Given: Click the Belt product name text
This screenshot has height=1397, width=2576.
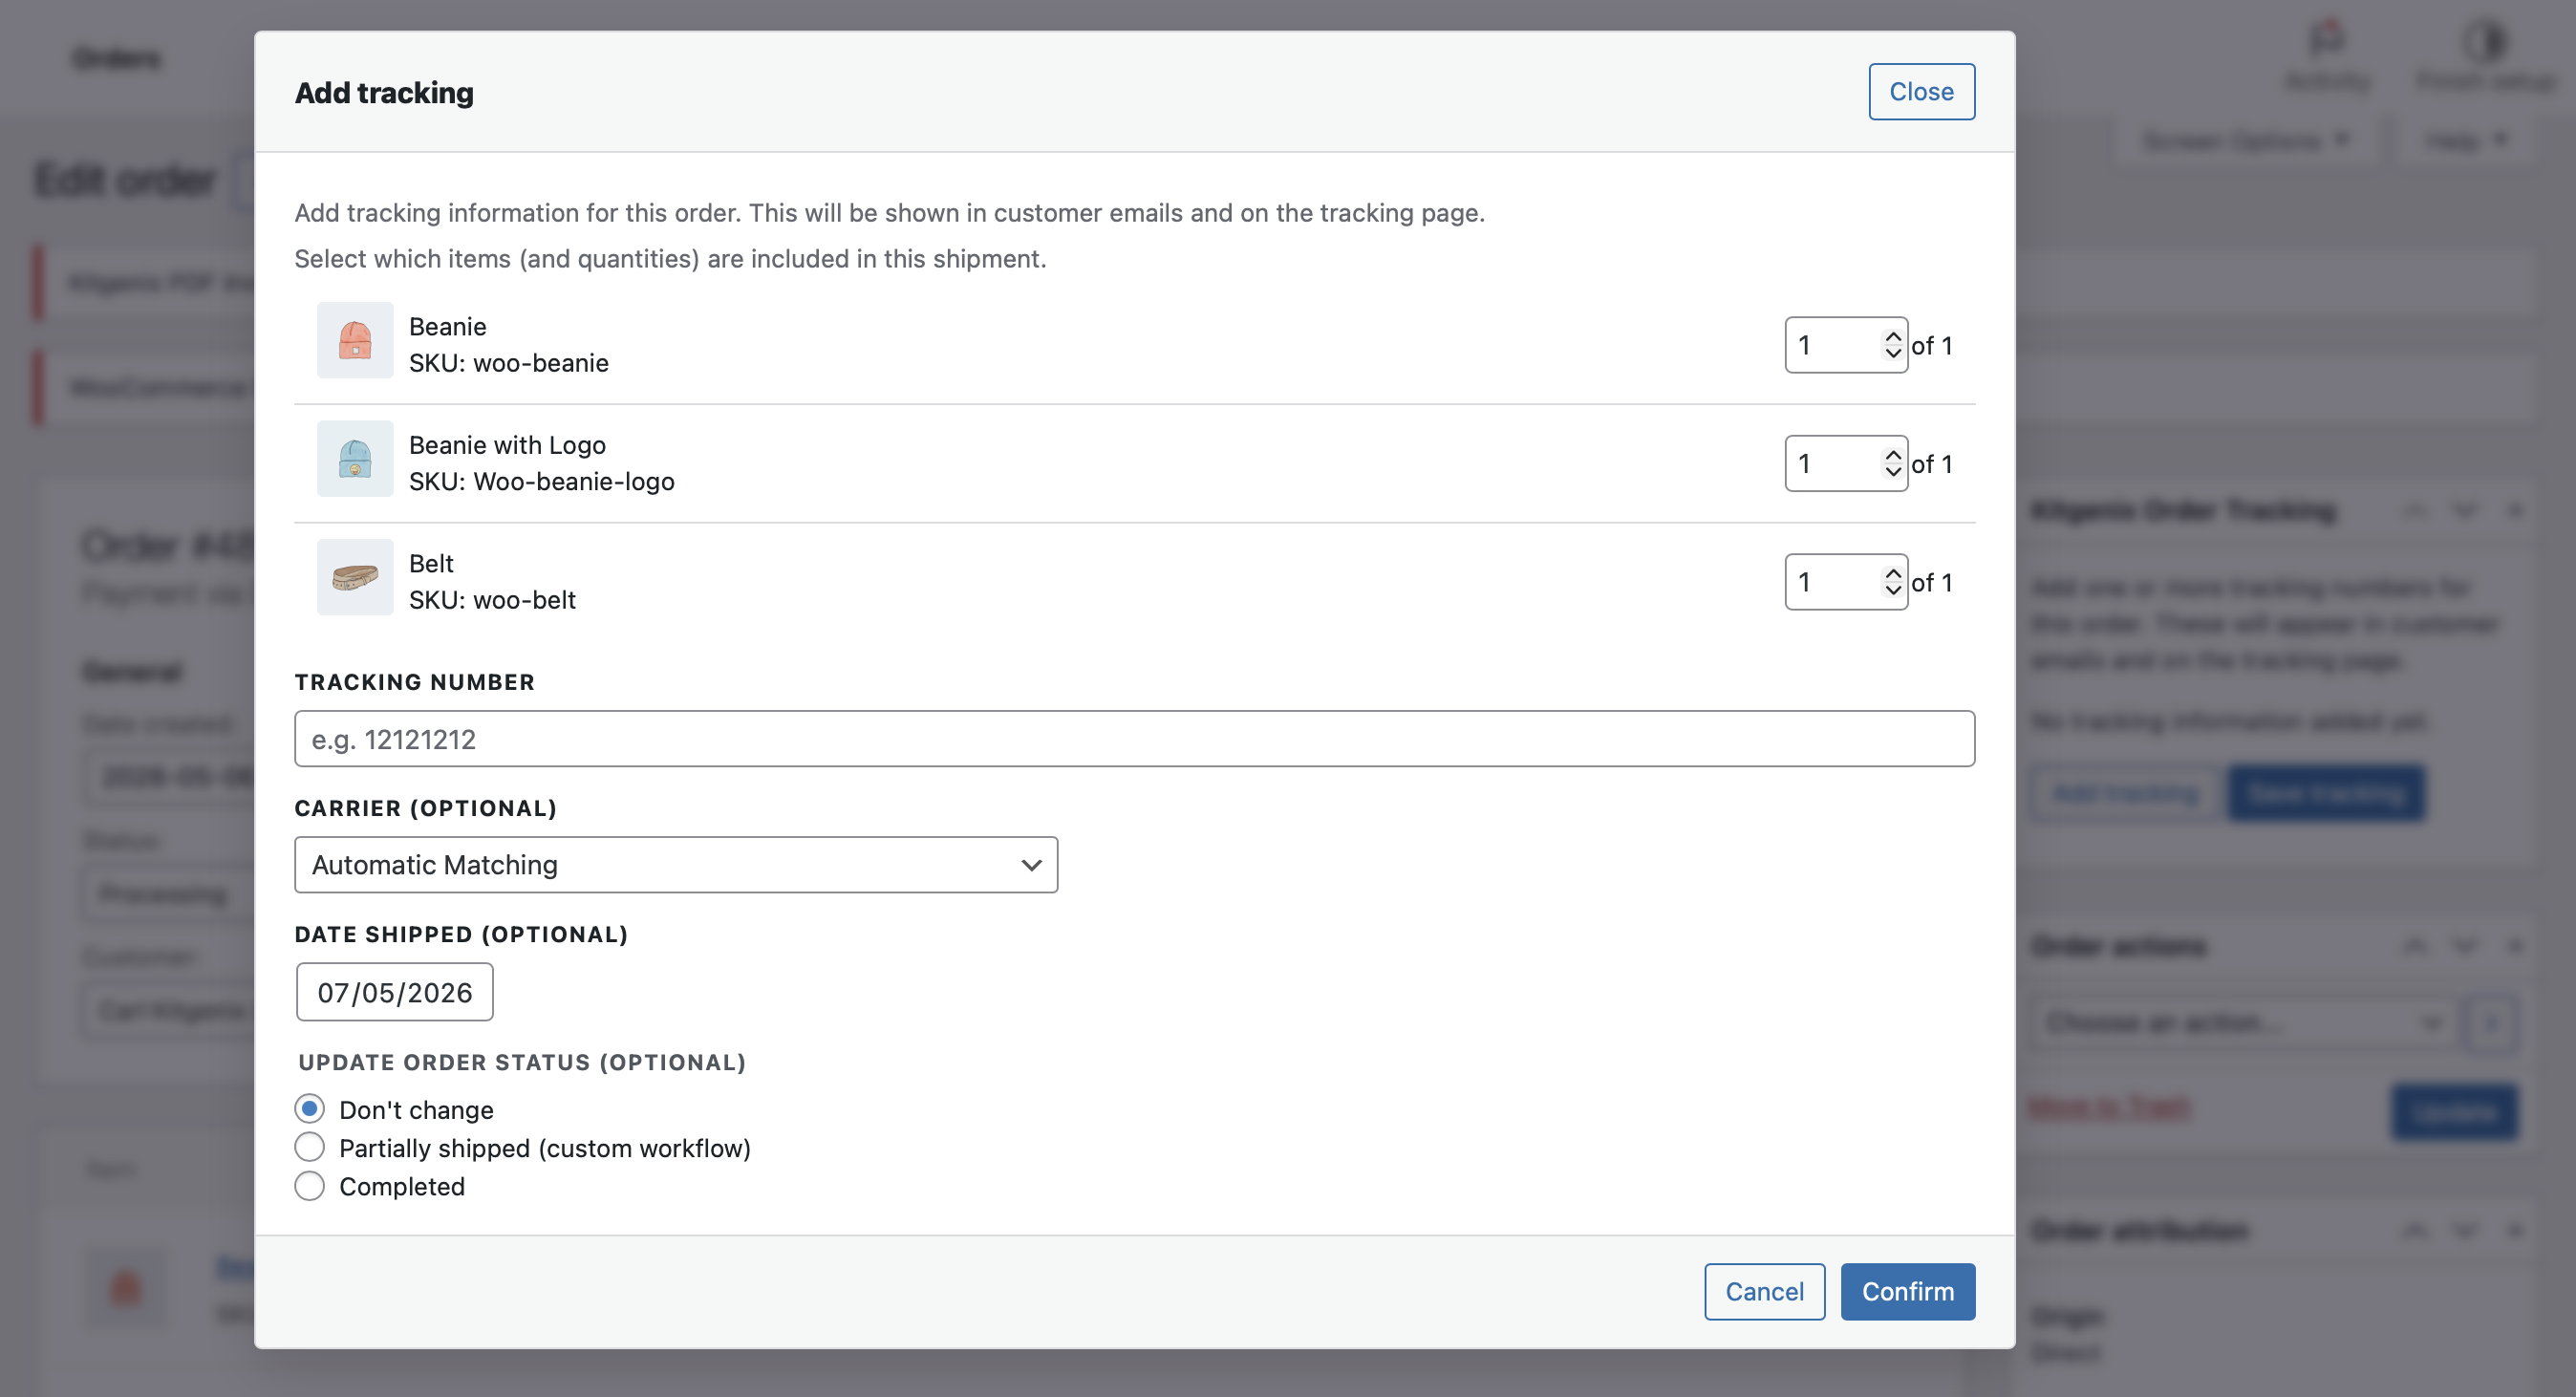Looking at the screenshot, I should pos(431,563).
